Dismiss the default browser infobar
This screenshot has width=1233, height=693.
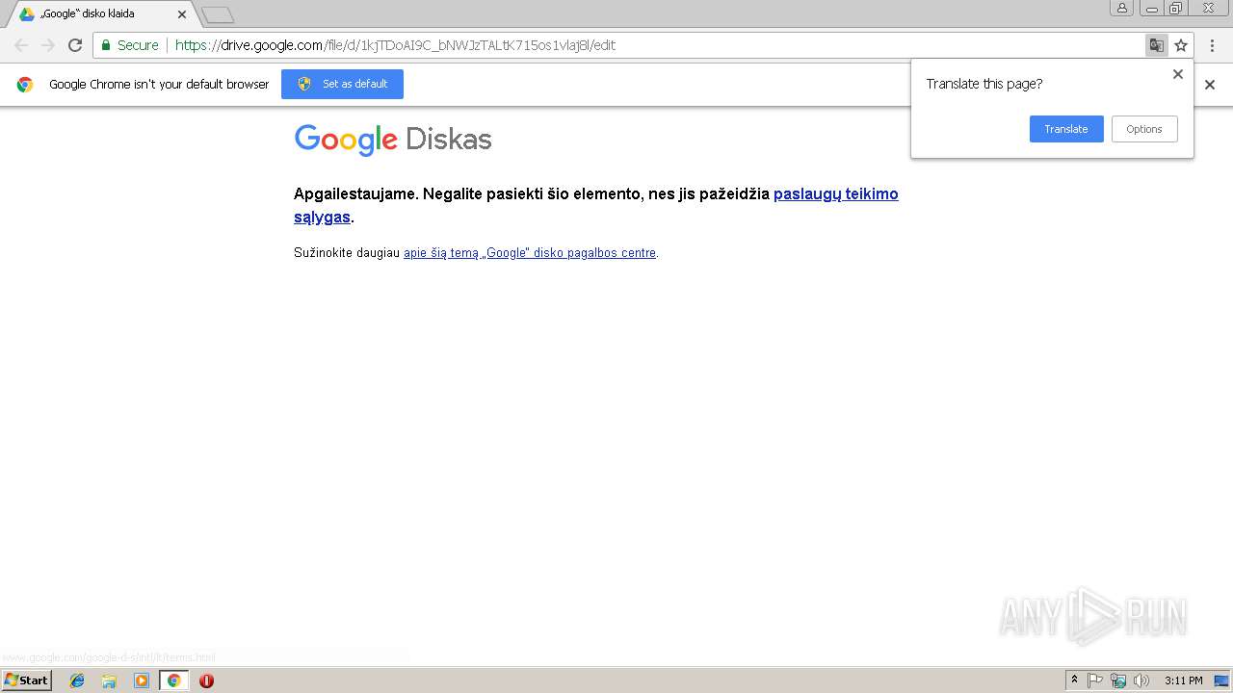1210,85
